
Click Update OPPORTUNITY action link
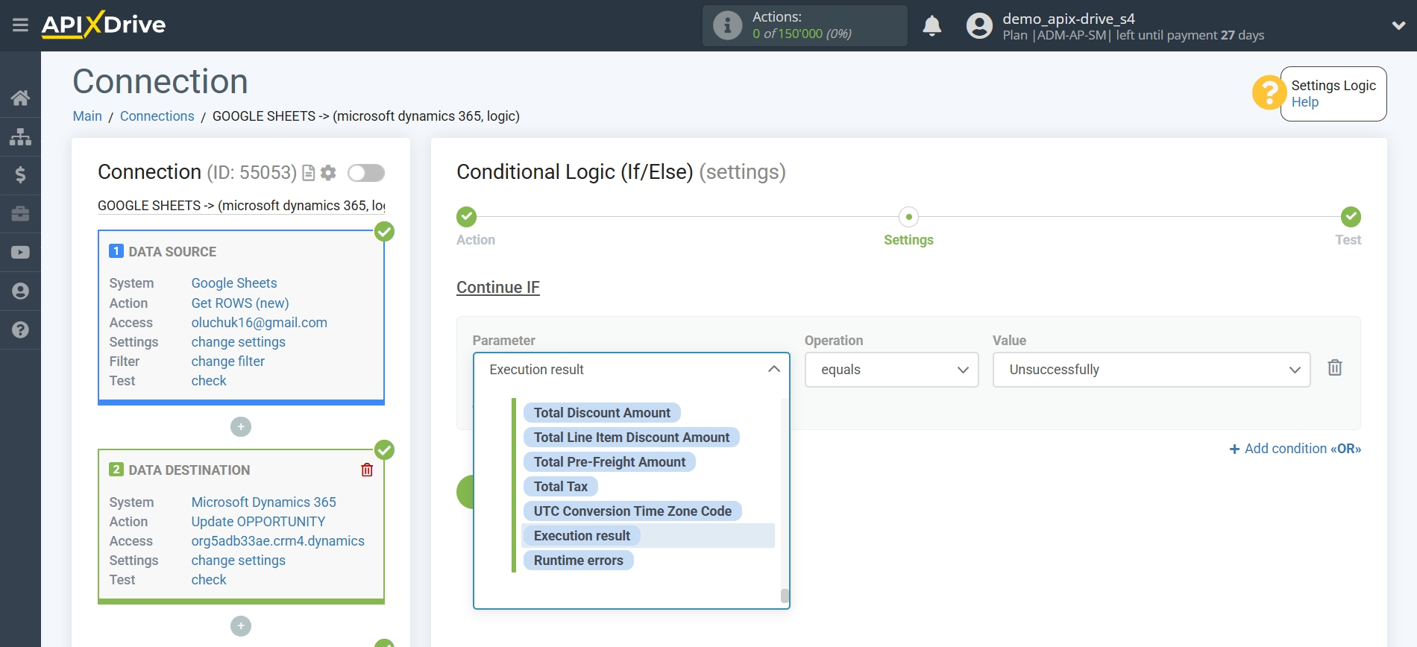click(x=258, y=522)
